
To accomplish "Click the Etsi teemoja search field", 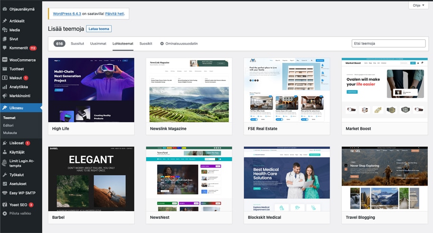I will tap(388, 44).
